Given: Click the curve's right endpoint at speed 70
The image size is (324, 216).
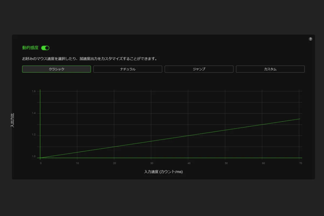Looking at the screenshot, I should click(299, 119).
